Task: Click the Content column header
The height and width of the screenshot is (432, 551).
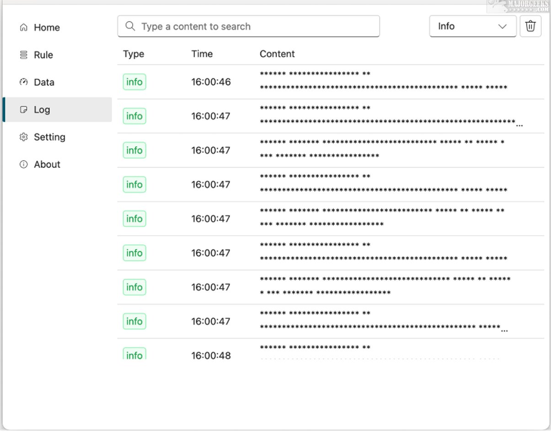Action: coord(277,54)
